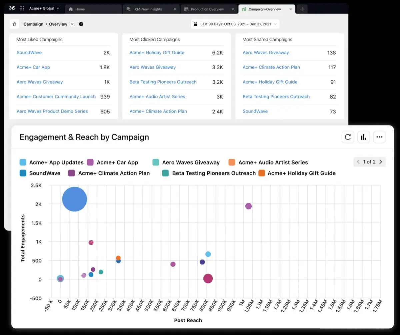Open the chart type selector icon

[x=363, y=137]
